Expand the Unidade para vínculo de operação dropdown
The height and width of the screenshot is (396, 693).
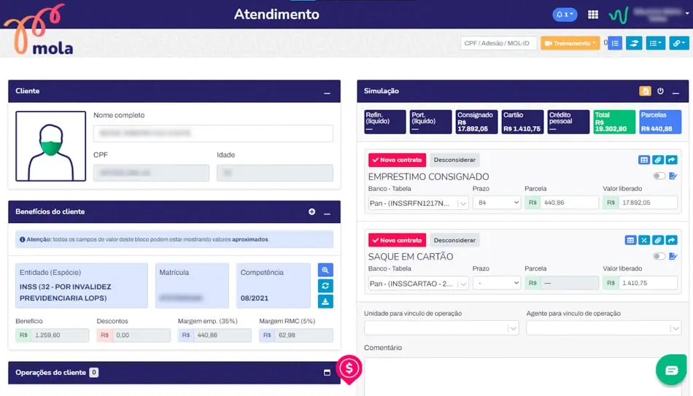pyautogui.click(x=441, y=329)
